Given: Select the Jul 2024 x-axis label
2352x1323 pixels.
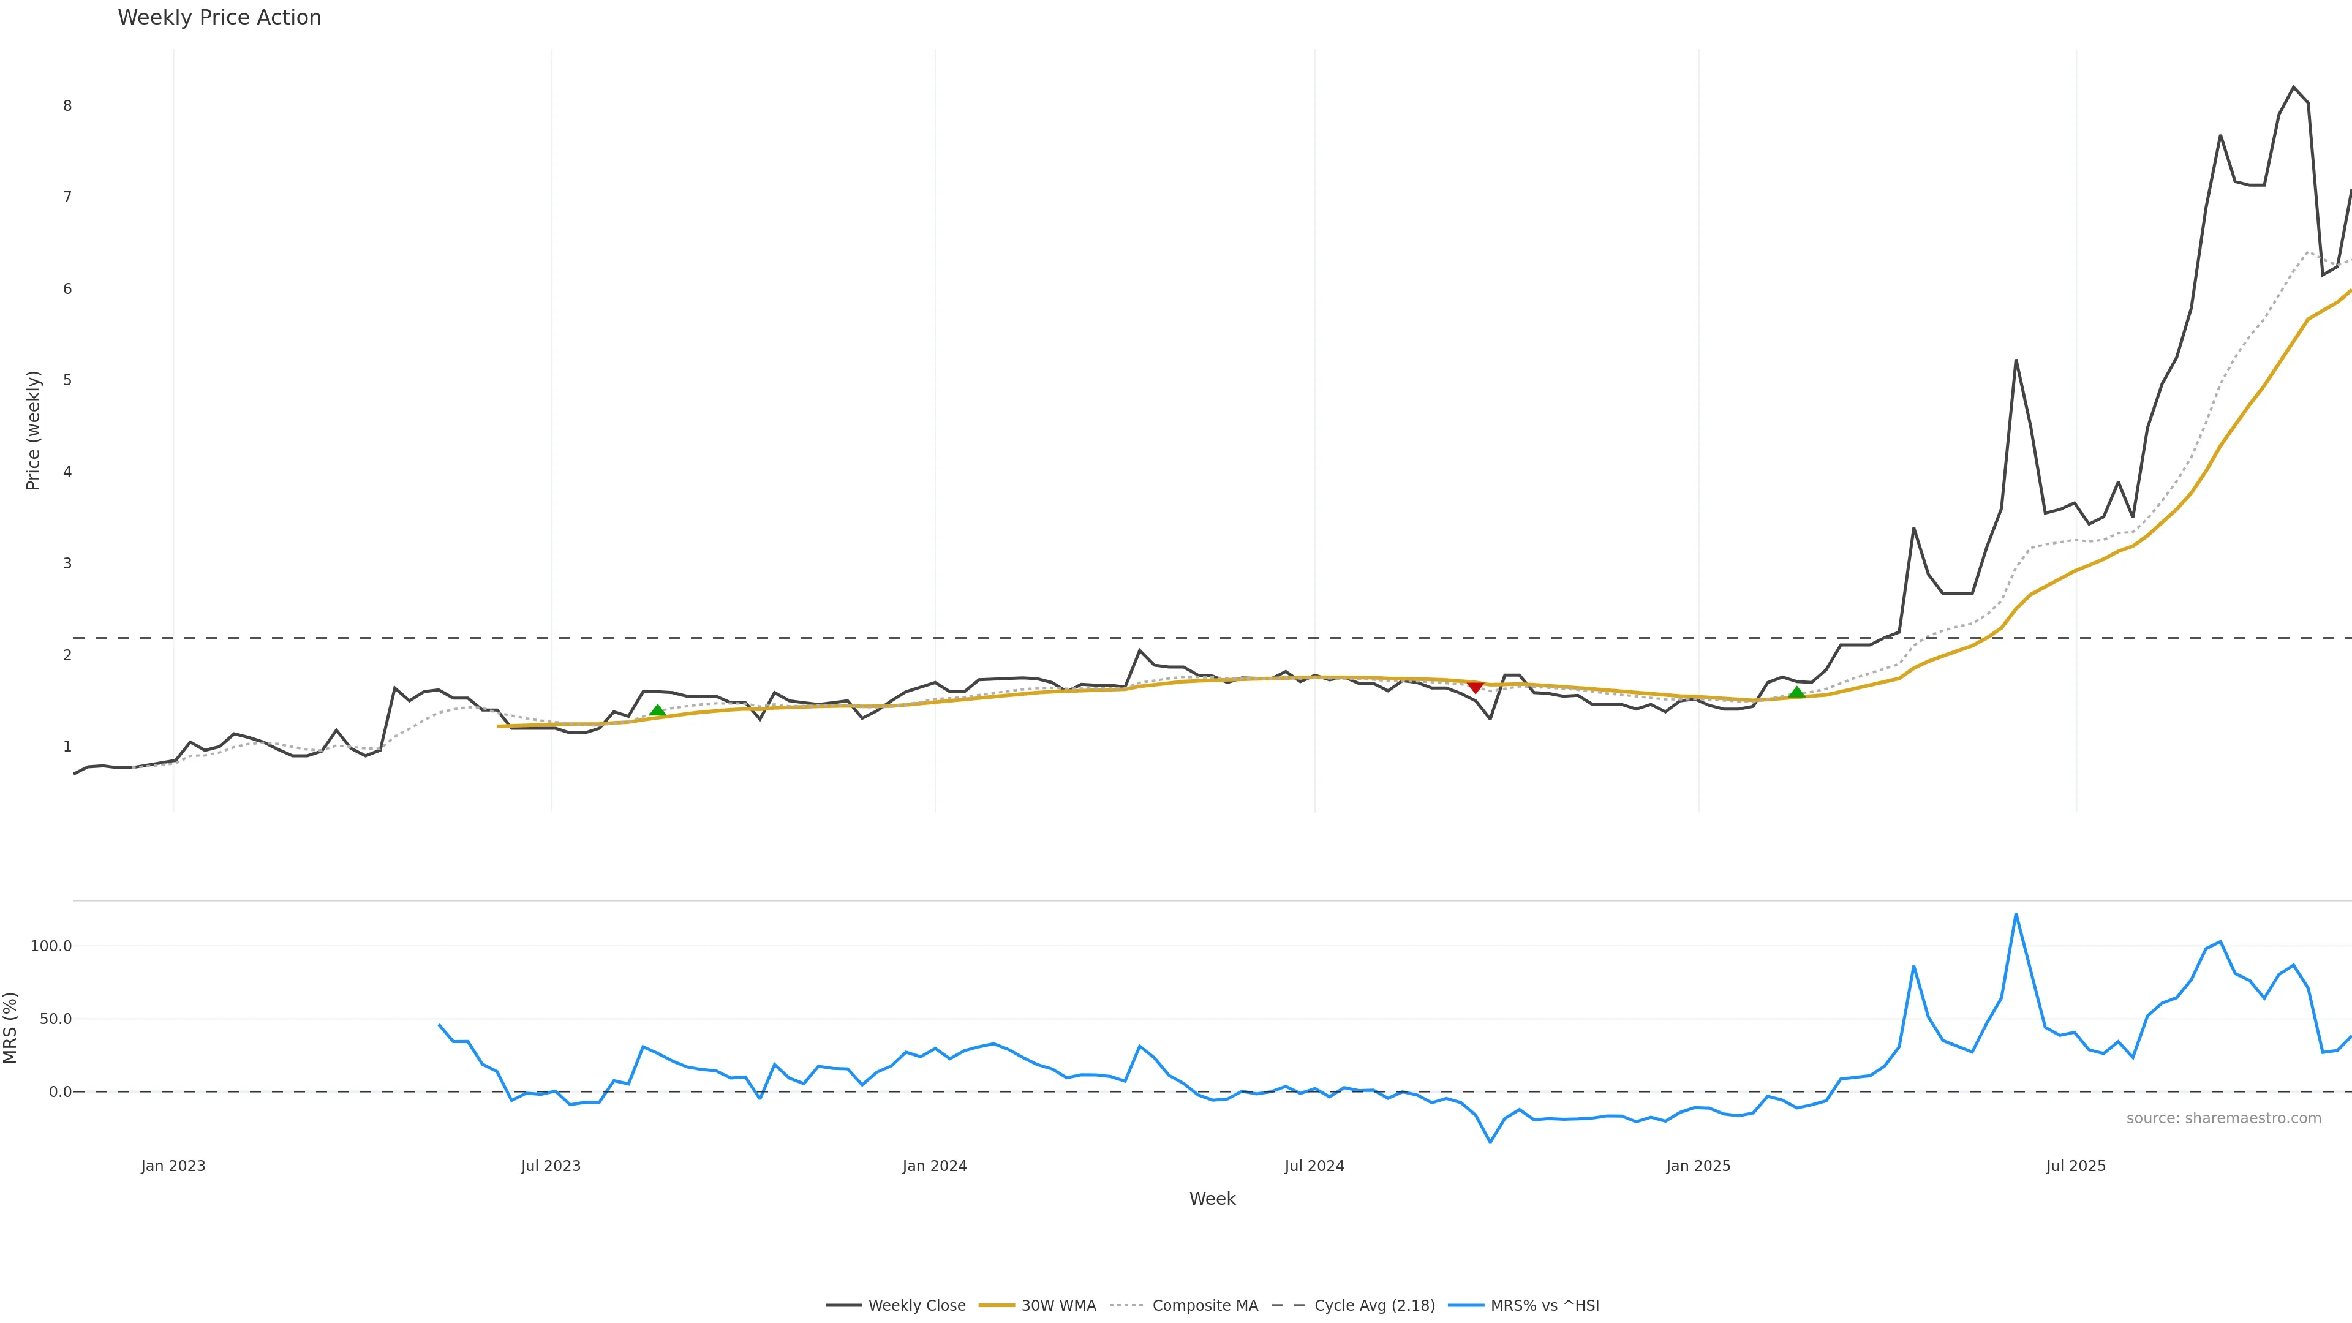Looking at the screenshot, I should tap(1314, 1166).
